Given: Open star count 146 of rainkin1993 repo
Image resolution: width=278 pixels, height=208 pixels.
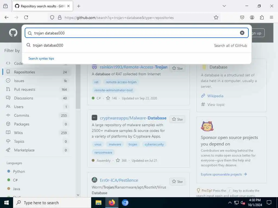Looking at the screenshot, I should click(112, 98).
